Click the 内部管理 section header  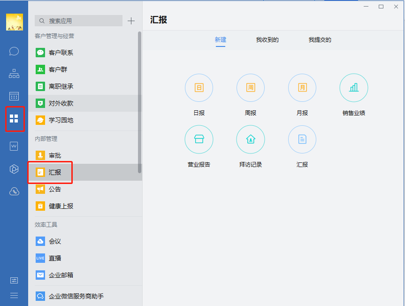(46, 138)
